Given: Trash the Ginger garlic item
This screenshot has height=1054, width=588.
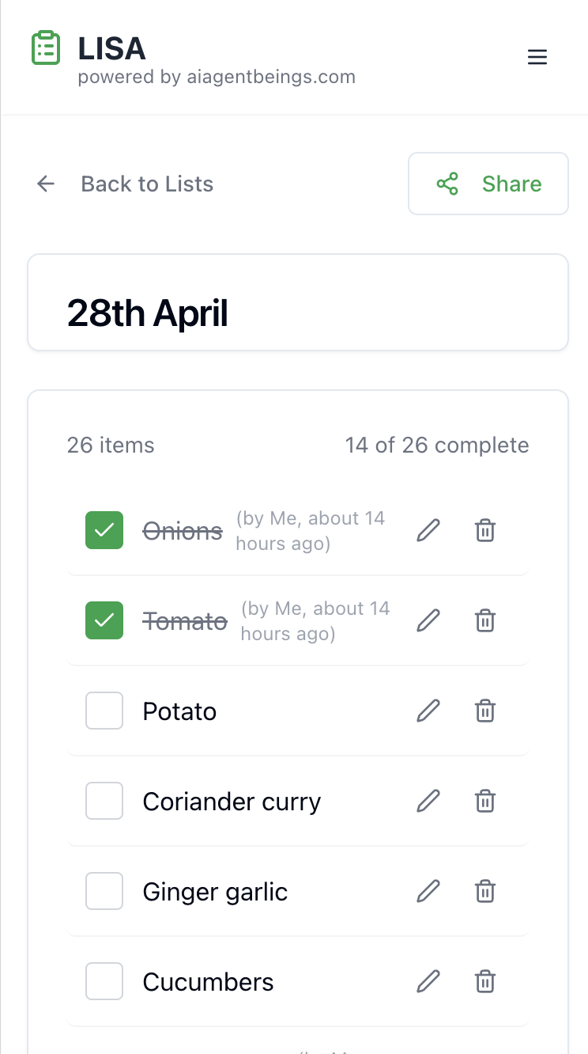Looking at the screenshot, I should [x=485, y=892].
